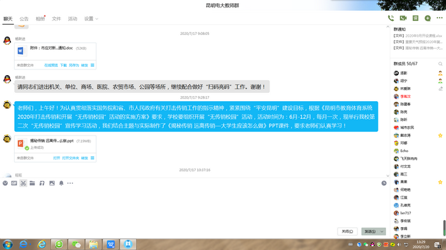Image resolution: width=446 pixels, height=250 pixels.
Task: Switch to the 聊天 tab
Action: [x=8, y=18]
